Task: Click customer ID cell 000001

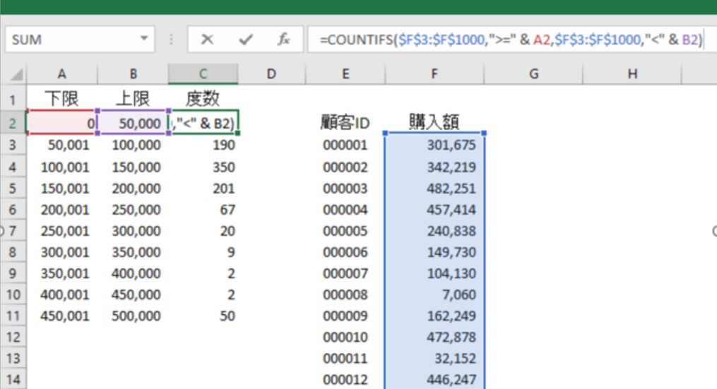Action: (x=345, y=145)
